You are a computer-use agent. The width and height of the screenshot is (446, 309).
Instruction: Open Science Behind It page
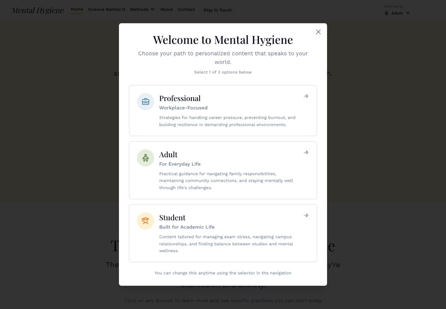click(x=107, y=9)
